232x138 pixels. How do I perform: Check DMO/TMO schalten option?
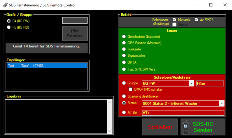pyautogui.click(x=130, y=89)
